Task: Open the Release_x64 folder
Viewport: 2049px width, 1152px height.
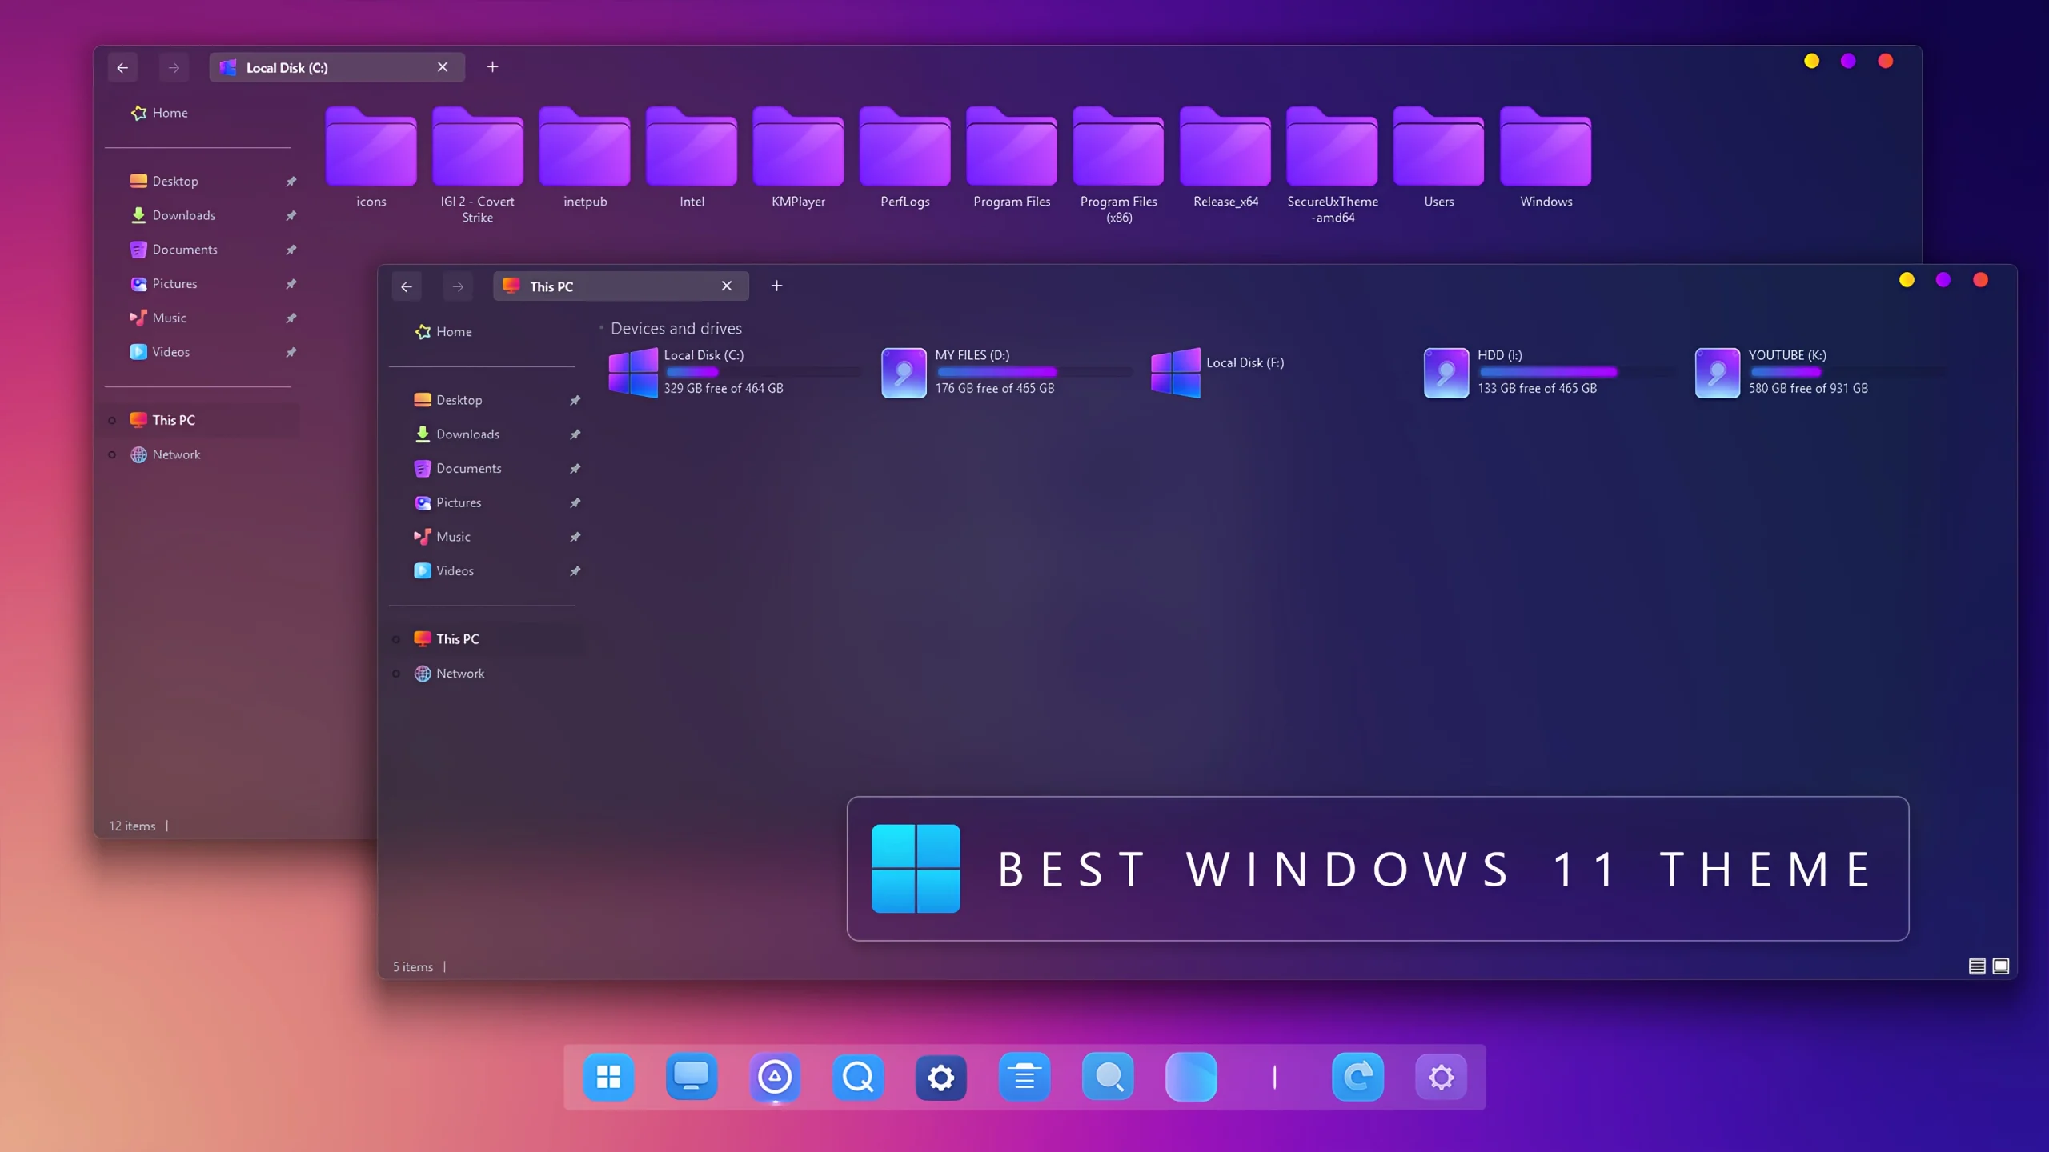Action: point(1225,158)
